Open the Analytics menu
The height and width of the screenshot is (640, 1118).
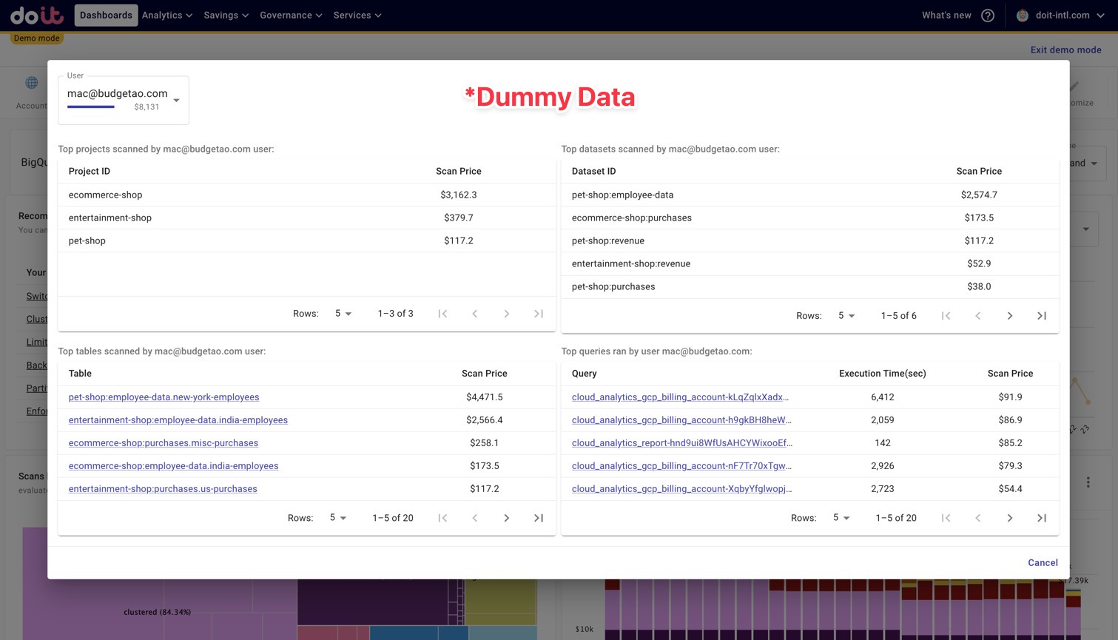166,16
